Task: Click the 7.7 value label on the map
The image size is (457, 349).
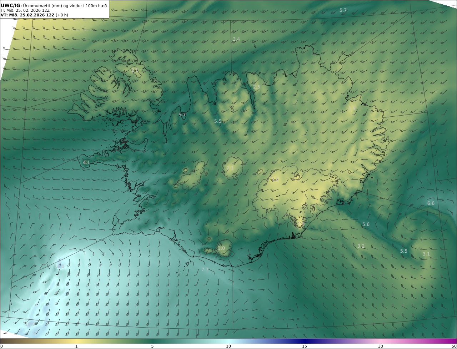Action: (x=205, y=269)
